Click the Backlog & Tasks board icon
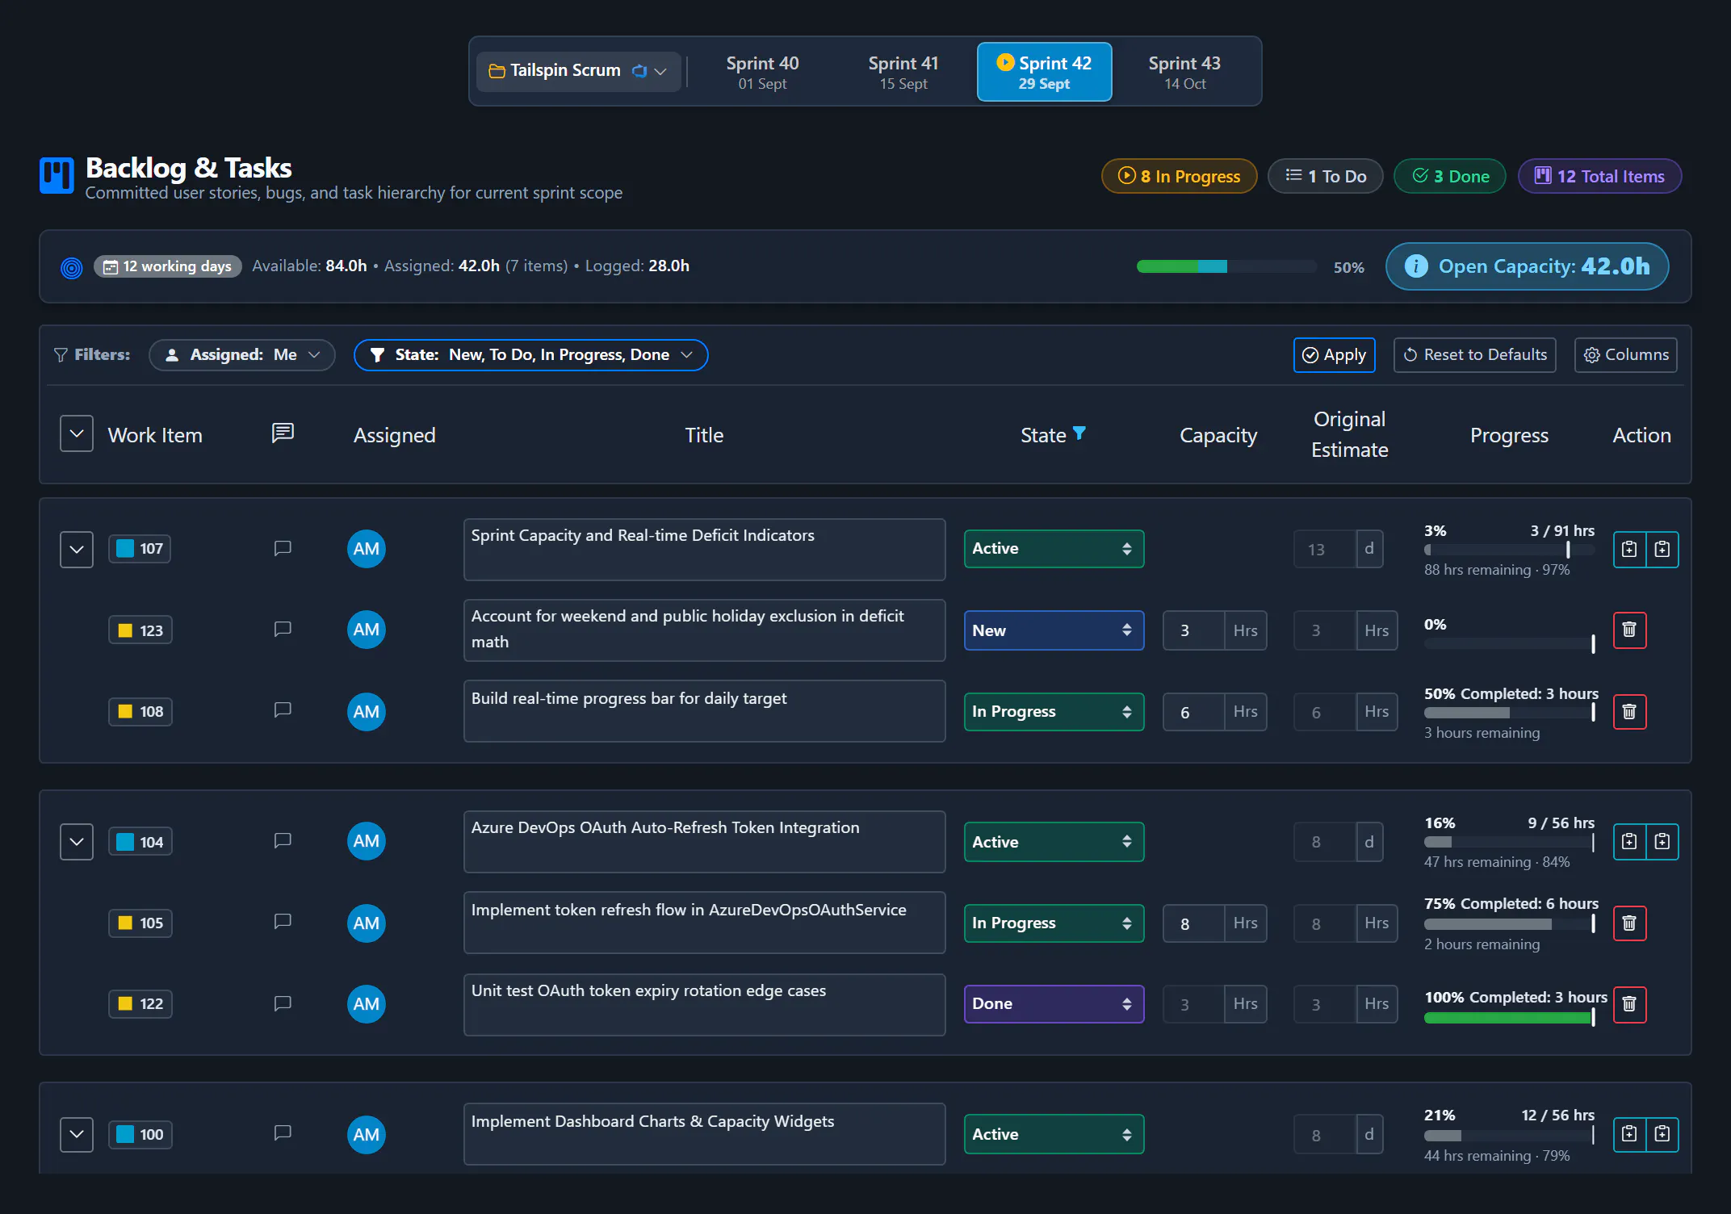 [57, 175]
